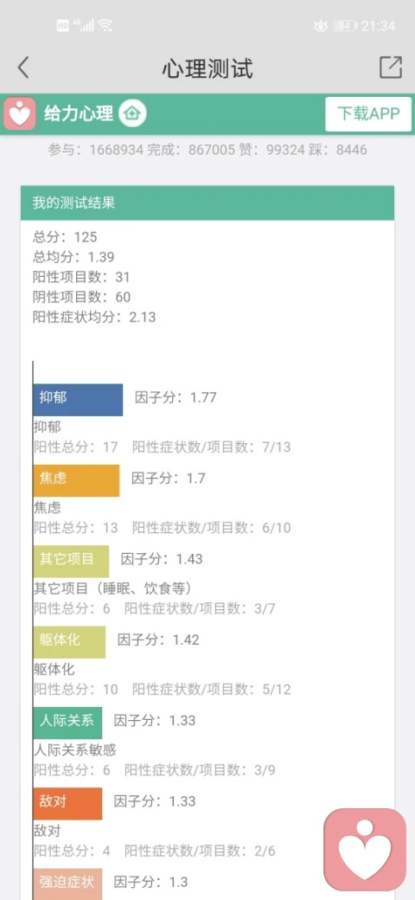Tap the 我的测试结果 section header
Screen dimensions: 415x900
pyautogui.click(x=207, y=202)
